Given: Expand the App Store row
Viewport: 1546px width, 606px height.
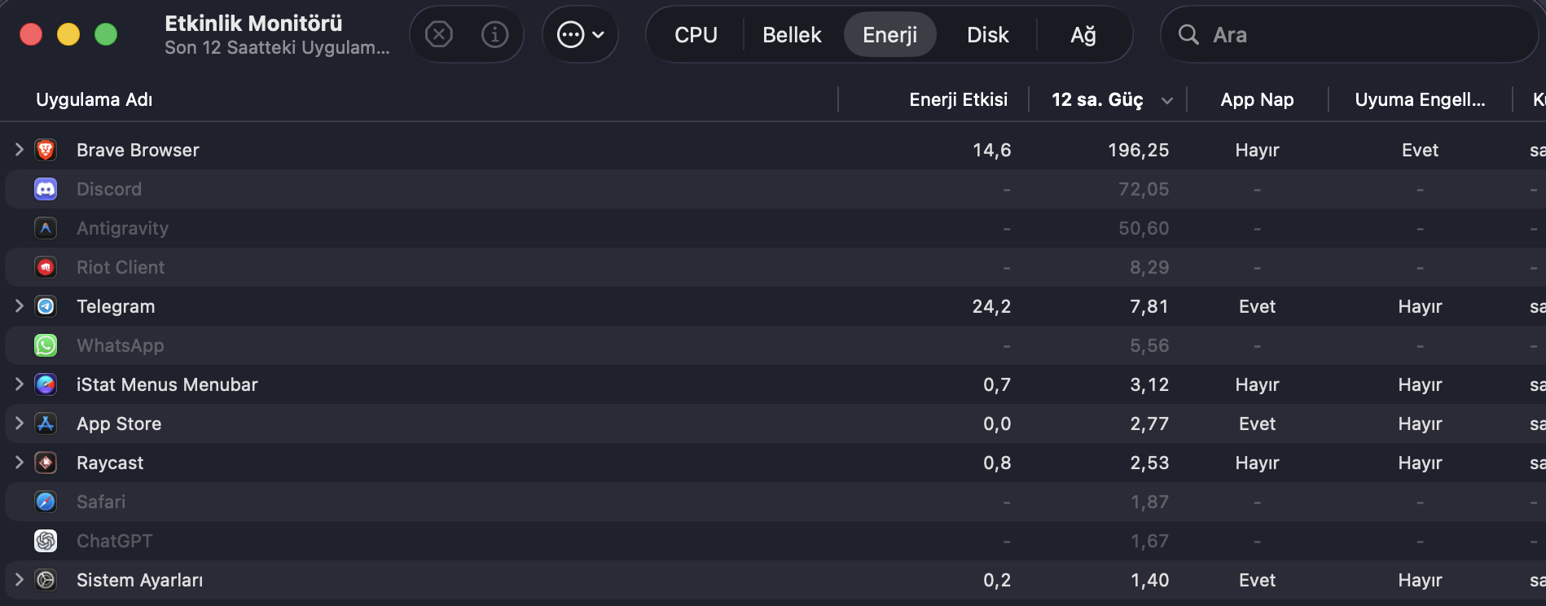Looking at the screenshot, I should pos(20,423).
